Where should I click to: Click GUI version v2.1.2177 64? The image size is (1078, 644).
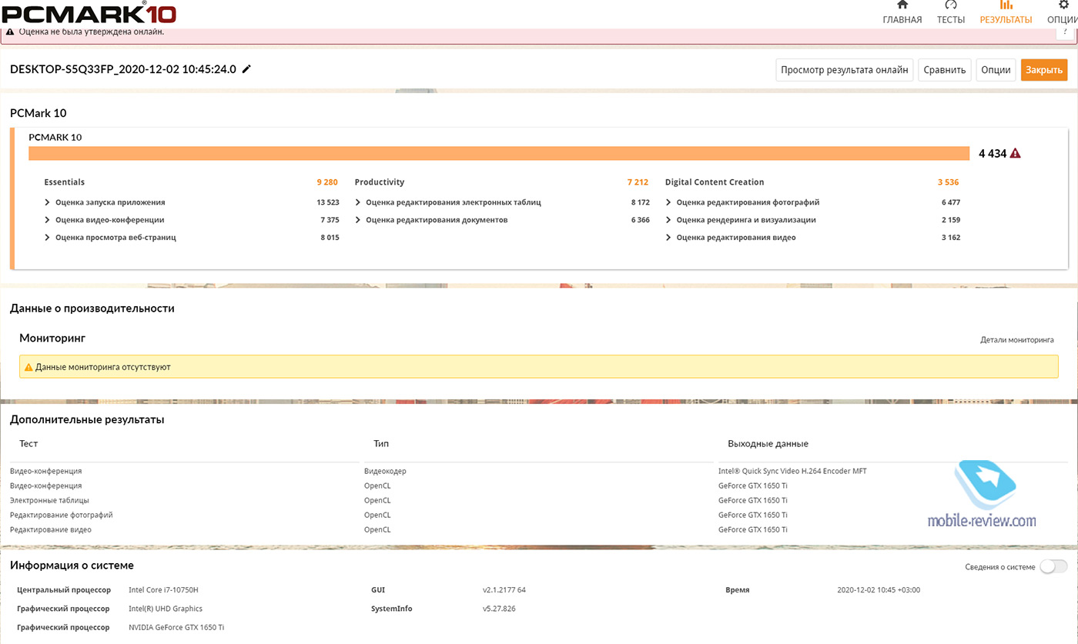(504, 590)
